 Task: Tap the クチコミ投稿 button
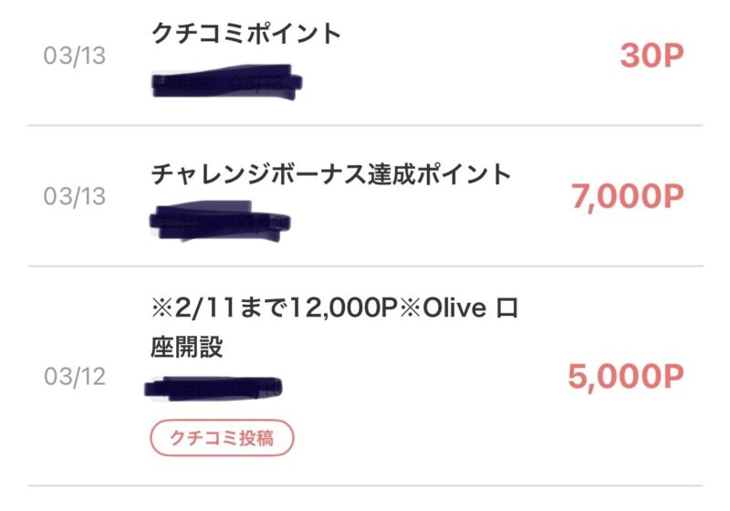(x=222, y=437)
